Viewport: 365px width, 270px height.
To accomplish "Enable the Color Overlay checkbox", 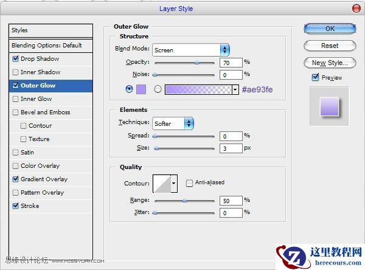I will point(15,166).
